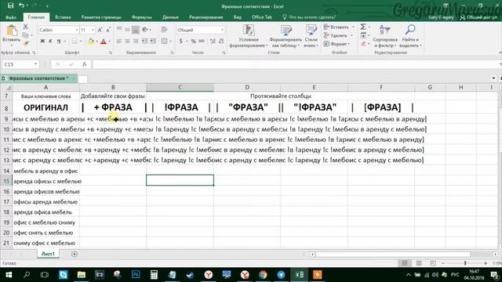Screen dimensions: 502x282
Task: Open the borders dropdown arrow
Action: pyautogui.click(x=80, y=41)
